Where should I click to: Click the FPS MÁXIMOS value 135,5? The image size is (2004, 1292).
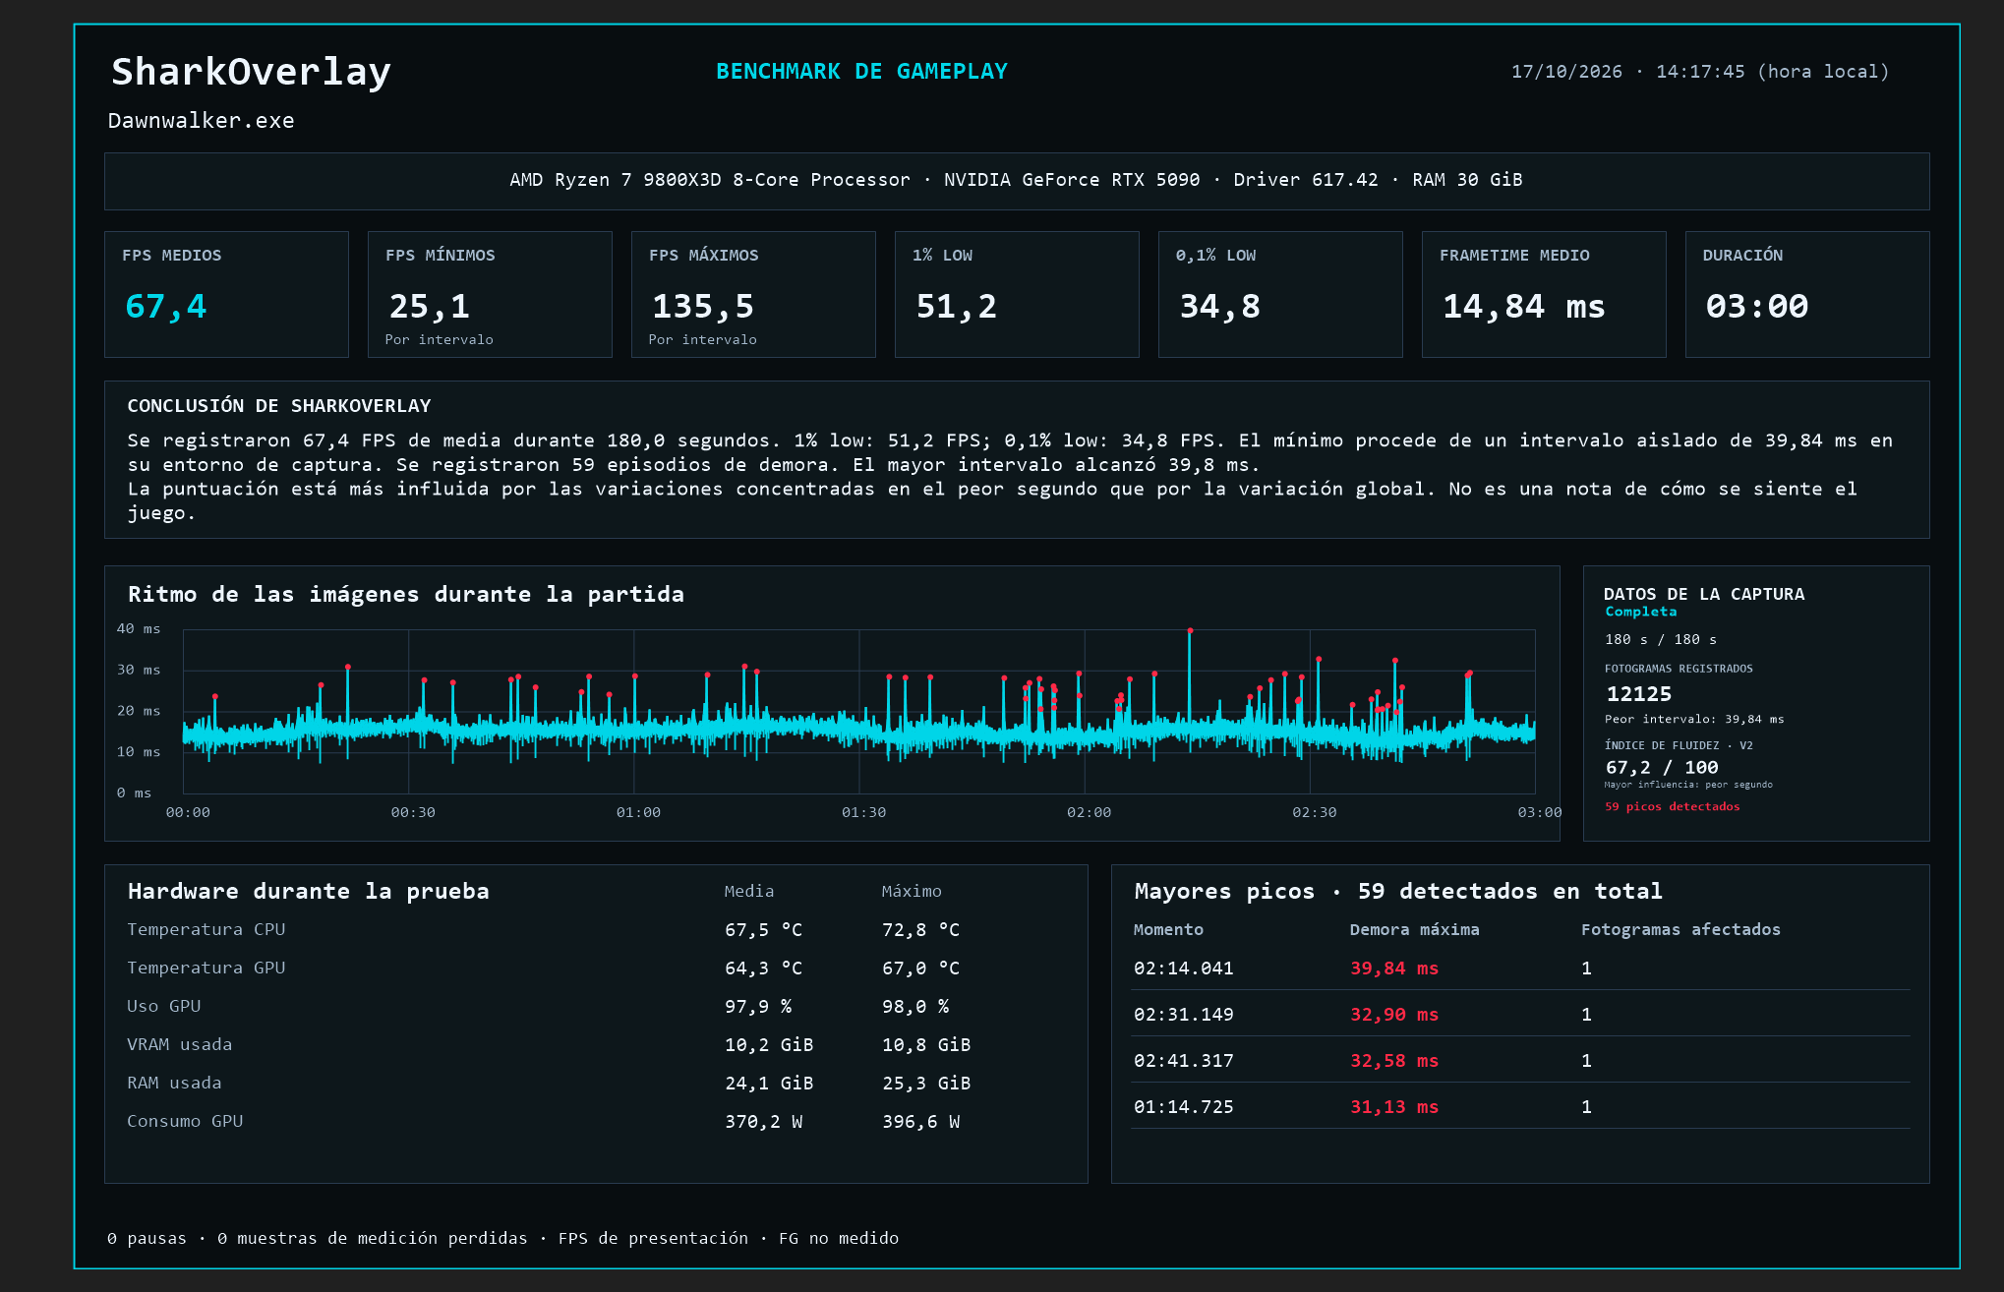703,307
